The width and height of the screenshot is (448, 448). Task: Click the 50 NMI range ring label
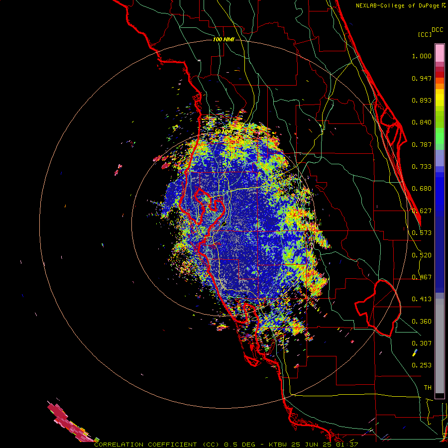[x=224, y=132]
